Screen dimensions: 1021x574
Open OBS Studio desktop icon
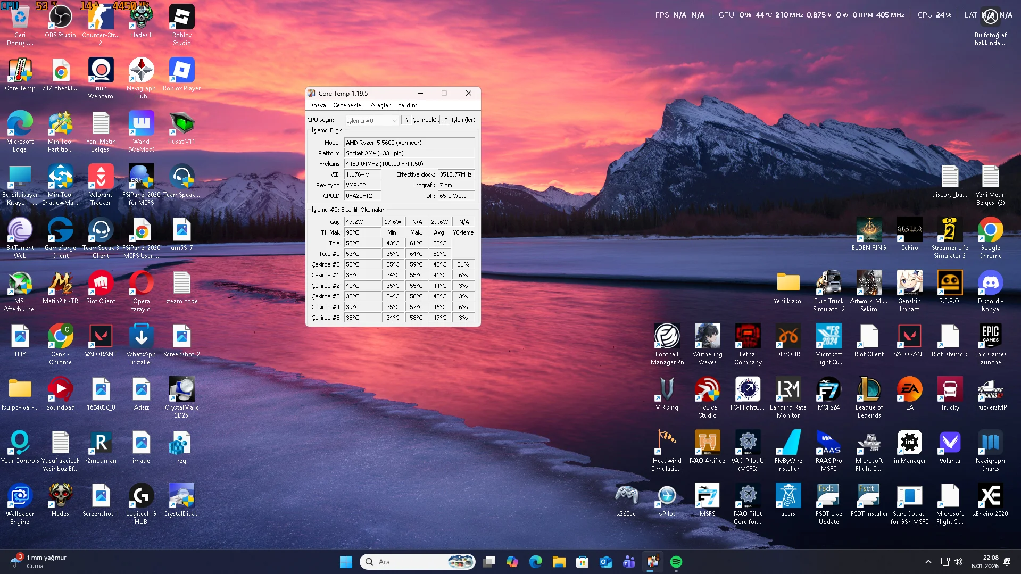(60, 22)
